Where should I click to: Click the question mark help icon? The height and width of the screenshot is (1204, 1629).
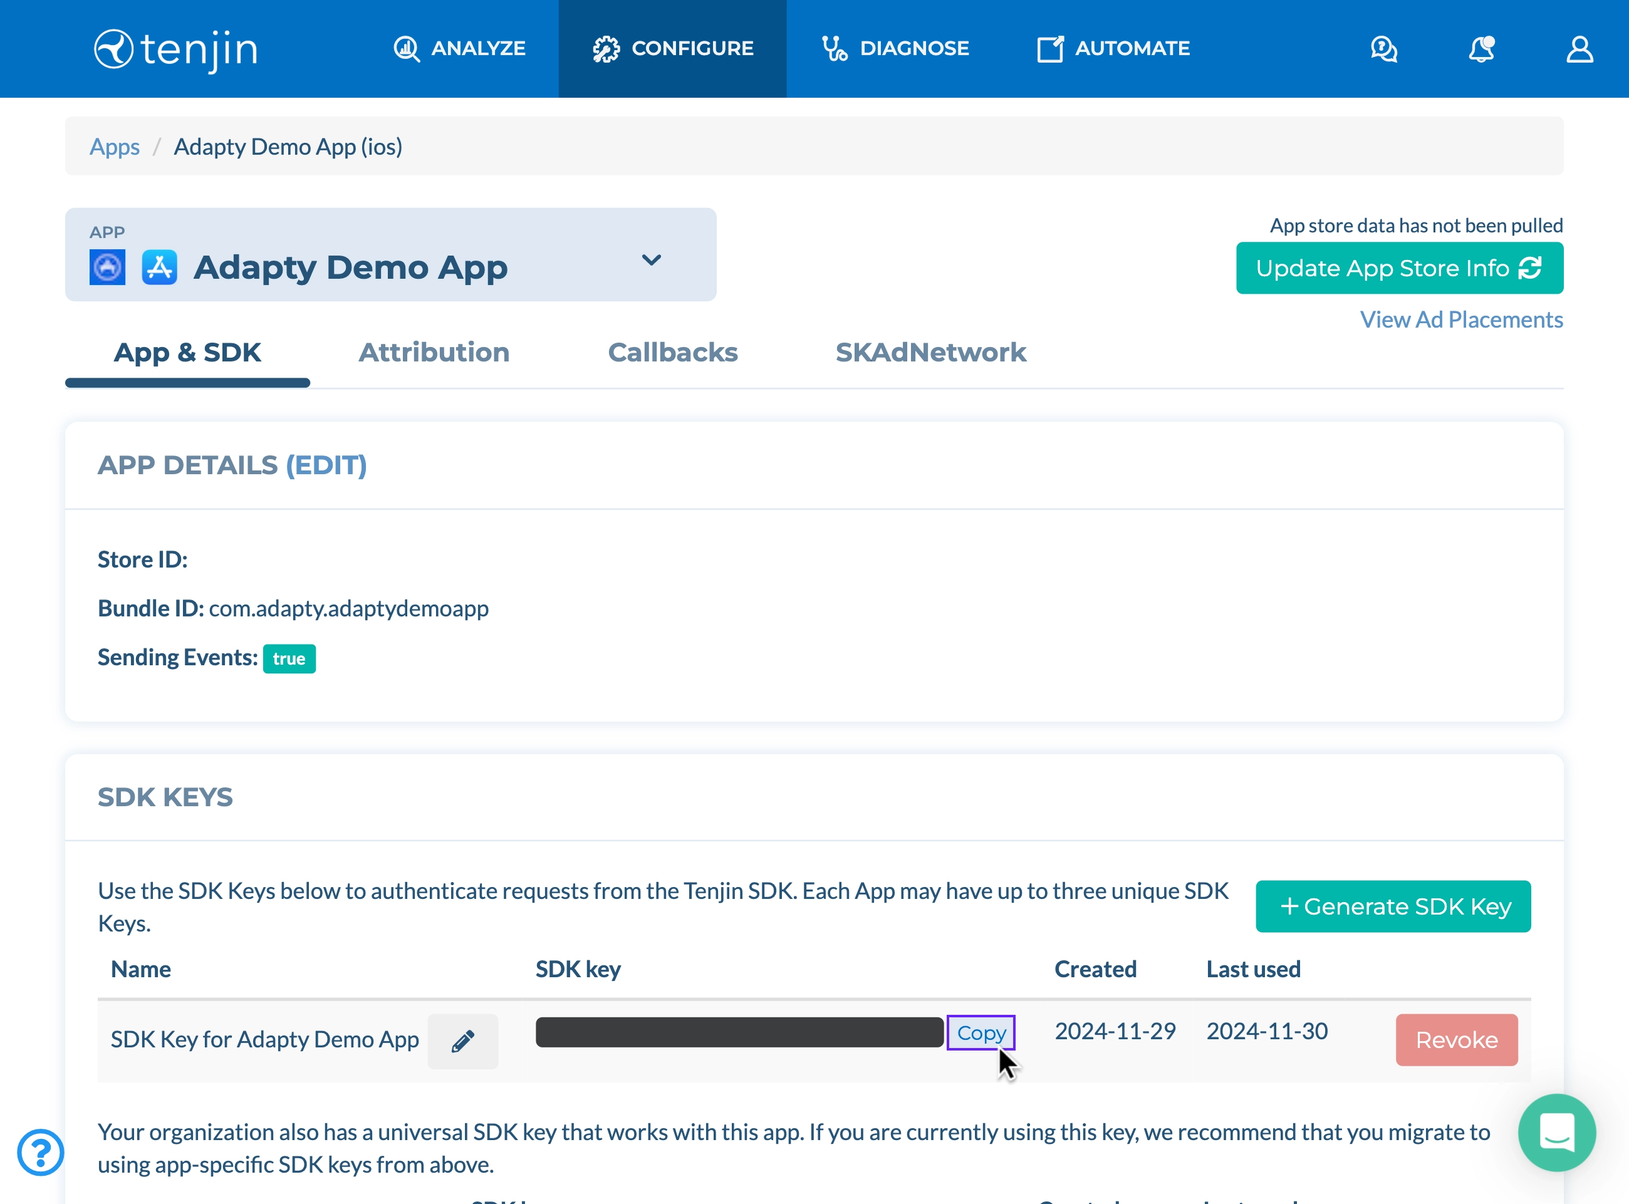(x=41, y=1152)
